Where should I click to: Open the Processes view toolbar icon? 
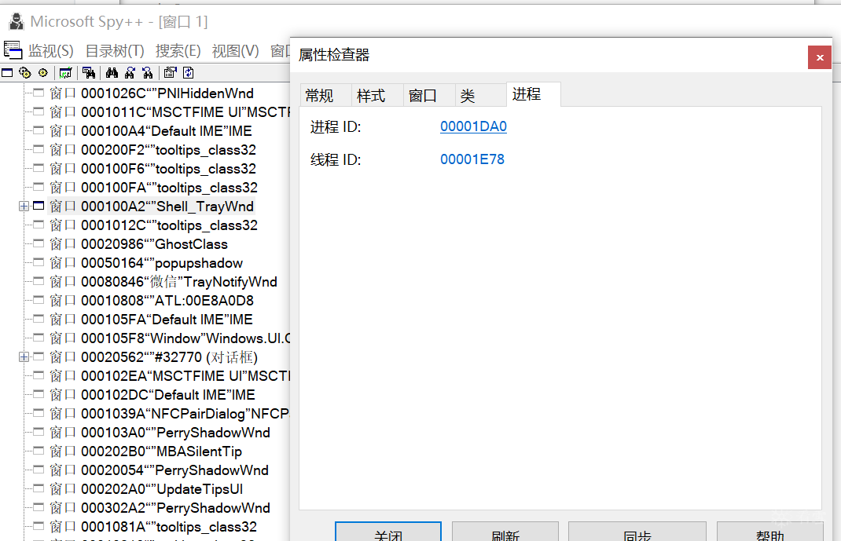(x=24, y=73)
